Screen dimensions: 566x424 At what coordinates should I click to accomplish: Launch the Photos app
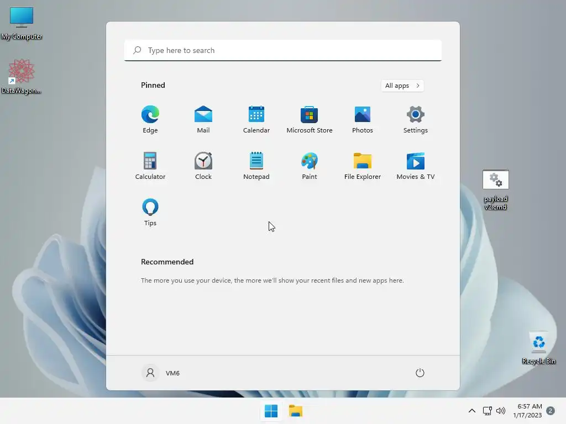pyautogui.click(x=363, y=119)
